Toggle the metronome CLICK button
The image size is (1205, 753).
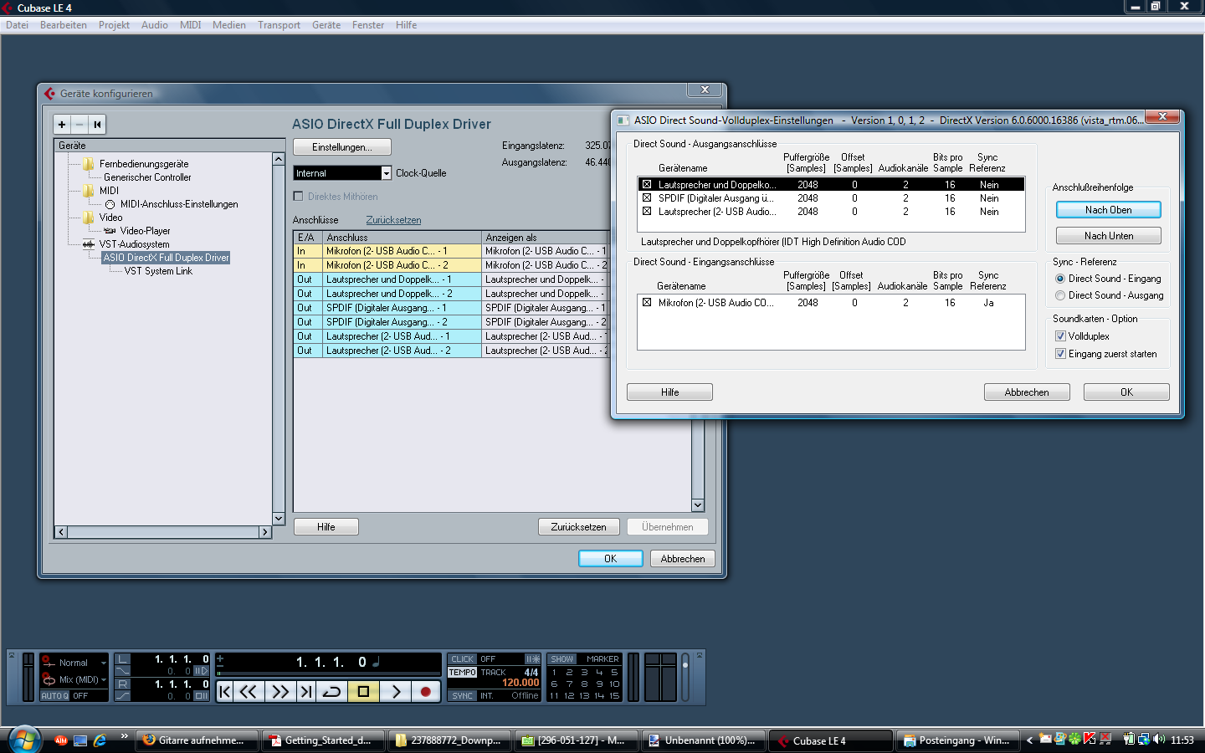pos(462,659)
